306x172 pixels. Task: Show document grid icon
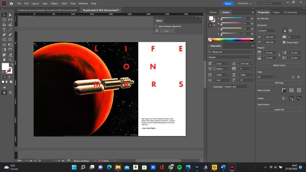(299, 90)
